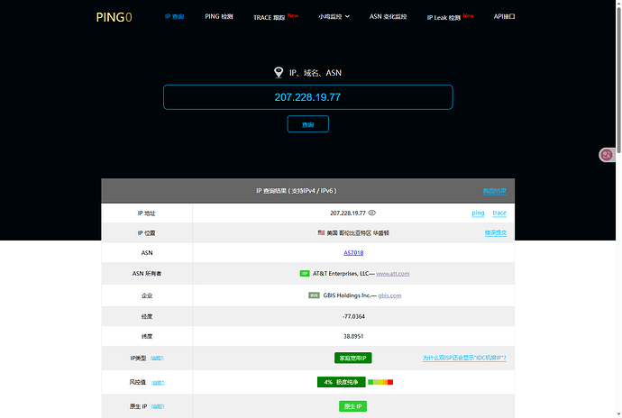Click the 企业 underlined row label
The height and width of the screenshot is (418, 622).
tap(147, 295)
